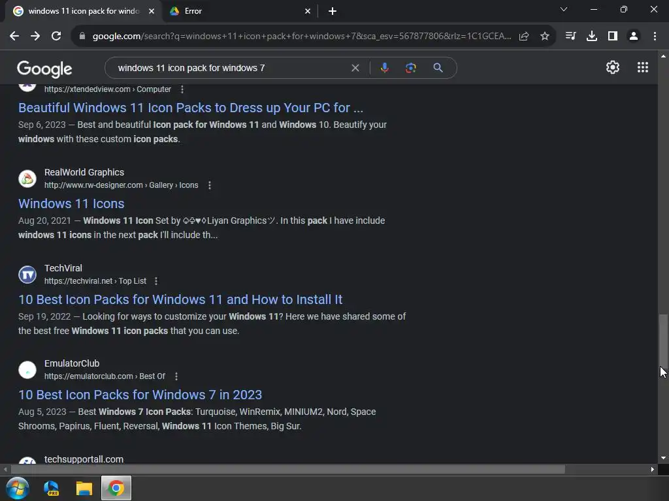Click the EmulatorClub site name
Screen dimensions: 669x501
[72, 364]
